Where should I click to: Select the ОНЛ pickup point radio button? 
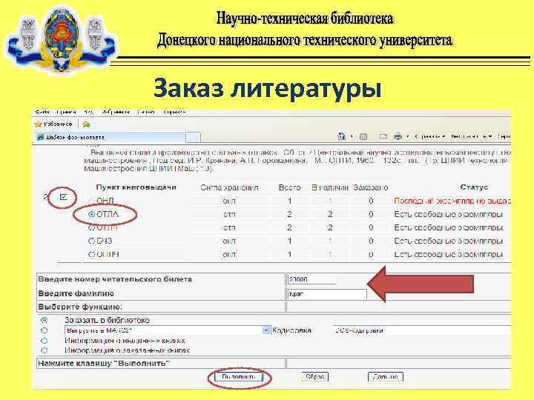(x=91, y=201)
